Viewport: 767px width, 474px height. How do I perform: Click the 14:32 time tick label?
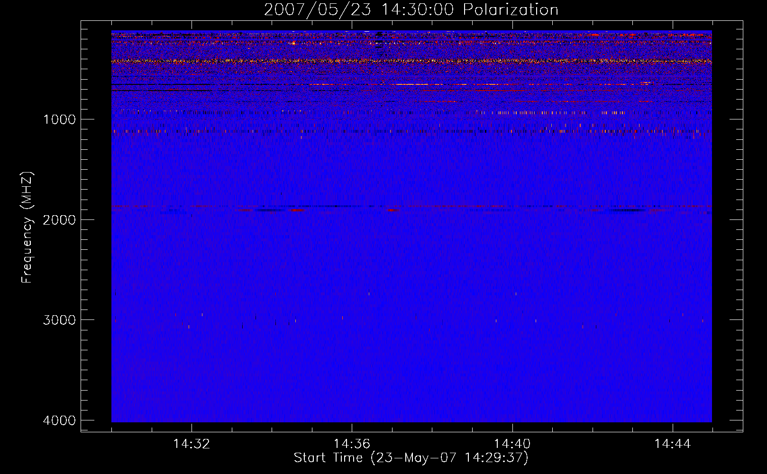(x=192, y=444)
